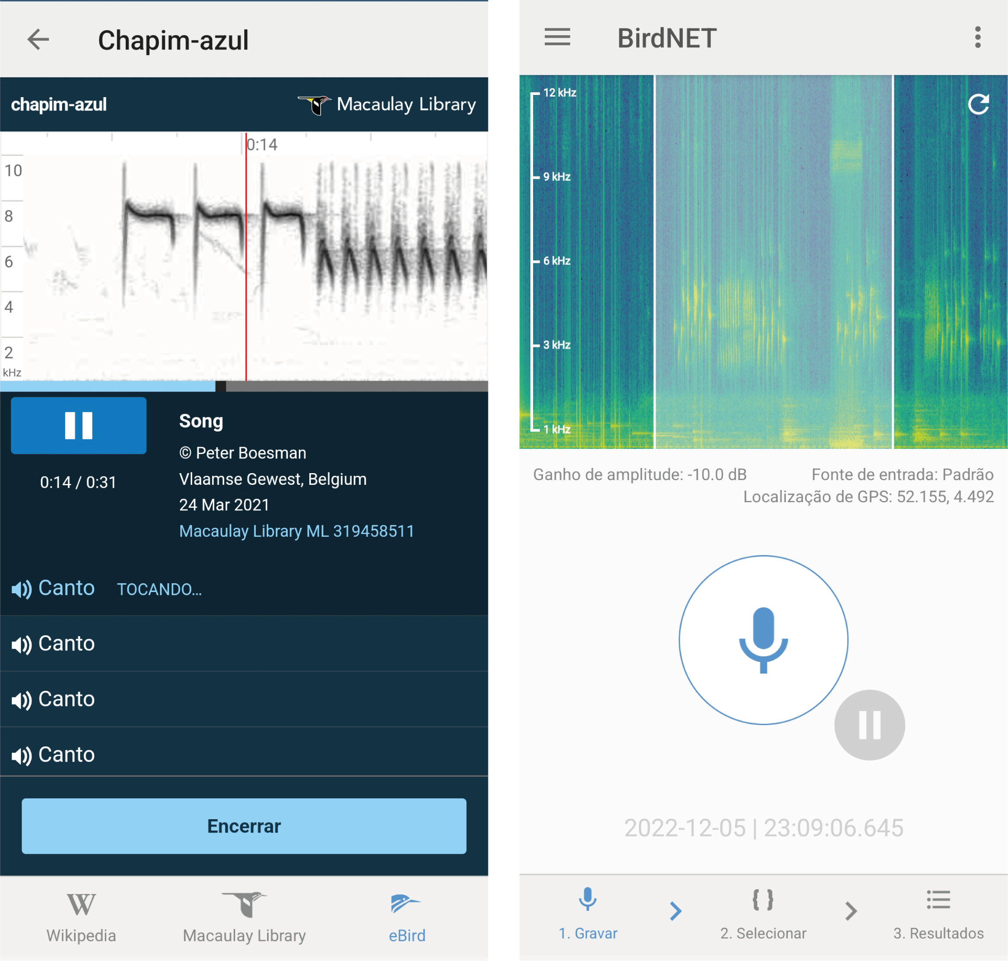Click the Macaulay Library header logo
The width and height of the screenshot is (1008, 961).
pos(386,105)
